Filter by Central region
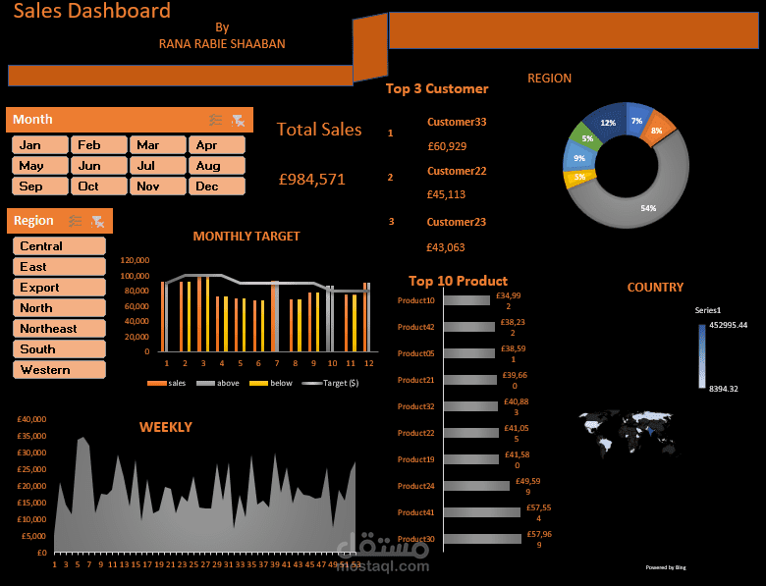766x586 pixels. 60,246
